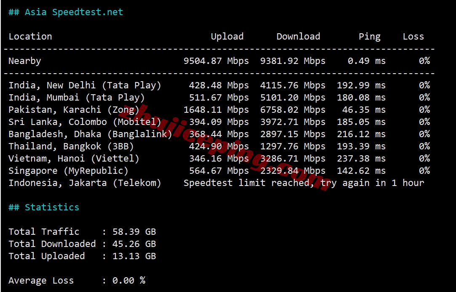Click the Total Traffic value 58.39 GB
This screenshot has width=456, height=292.
tap(134, 232)
